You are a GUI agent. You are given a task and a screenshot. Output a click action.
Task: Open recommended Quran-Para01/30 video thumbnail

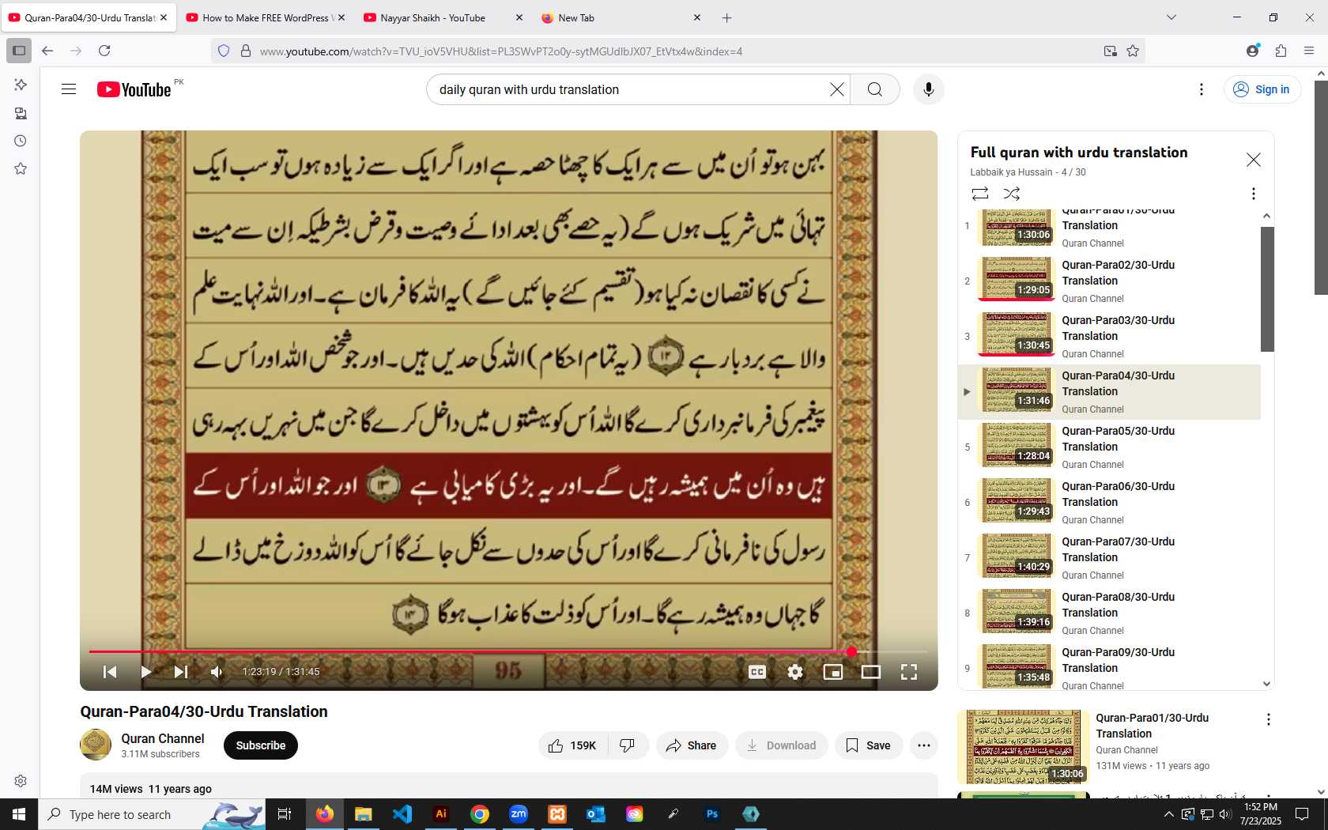[1023, 747]
